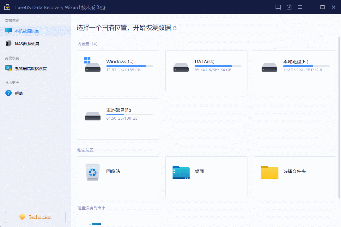Open the feedback message icon in title bar

tap(278, 7)
